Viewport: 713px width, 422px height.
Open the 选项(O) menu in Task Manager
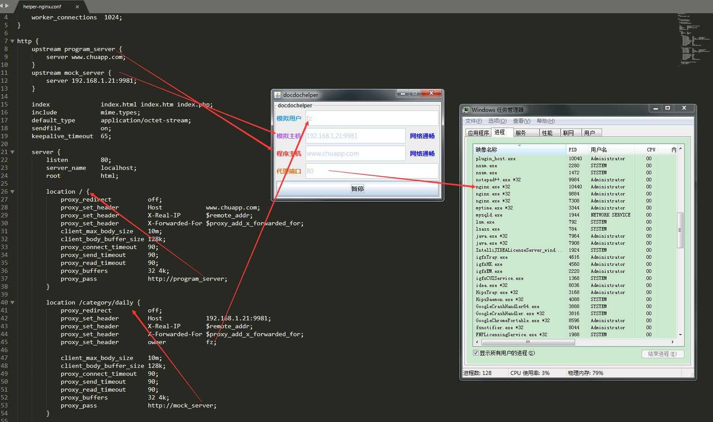497,121
